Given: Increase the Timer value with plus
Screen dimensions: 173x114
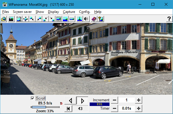Looking at the screenshot, I should coord(139,108).
